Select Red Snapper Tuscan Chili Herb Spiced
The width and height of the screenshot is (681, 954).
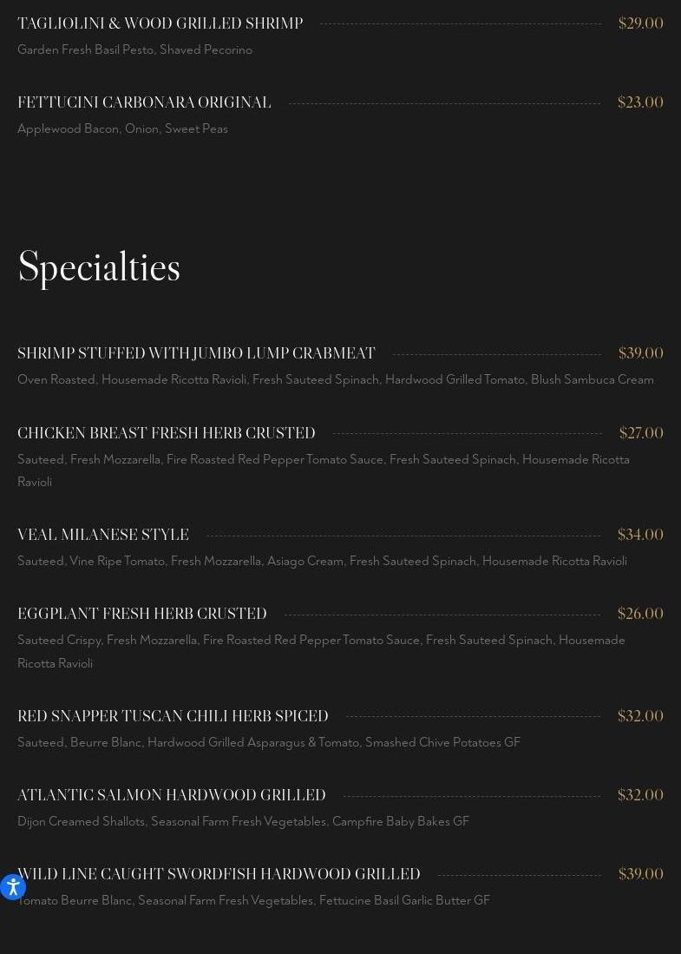[x=173, y=716]
